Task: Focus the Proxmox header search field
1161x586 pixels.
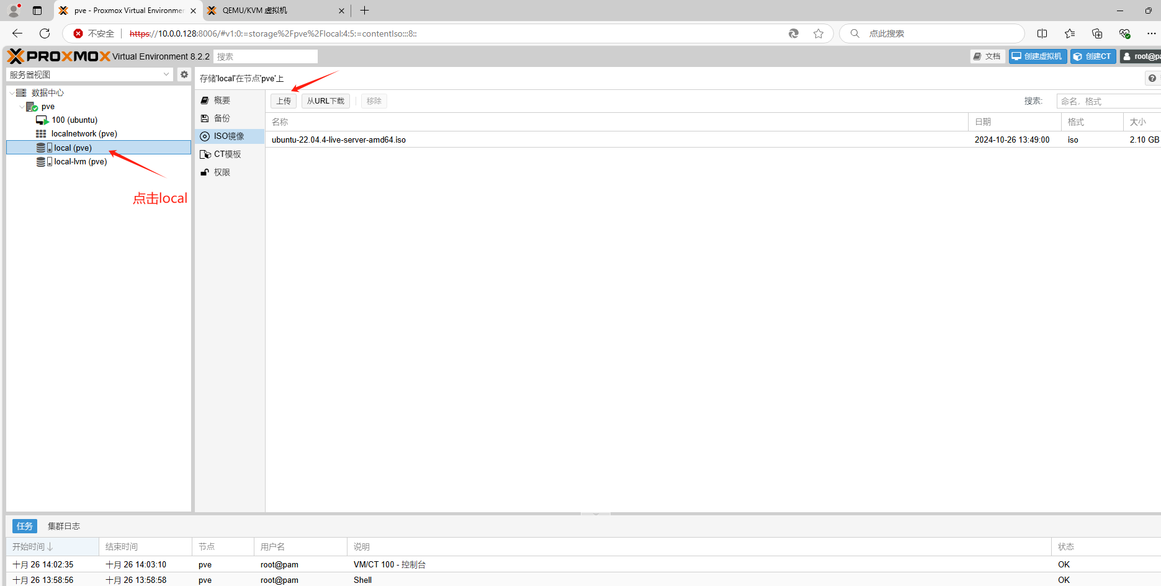Action: click(266, 56)
